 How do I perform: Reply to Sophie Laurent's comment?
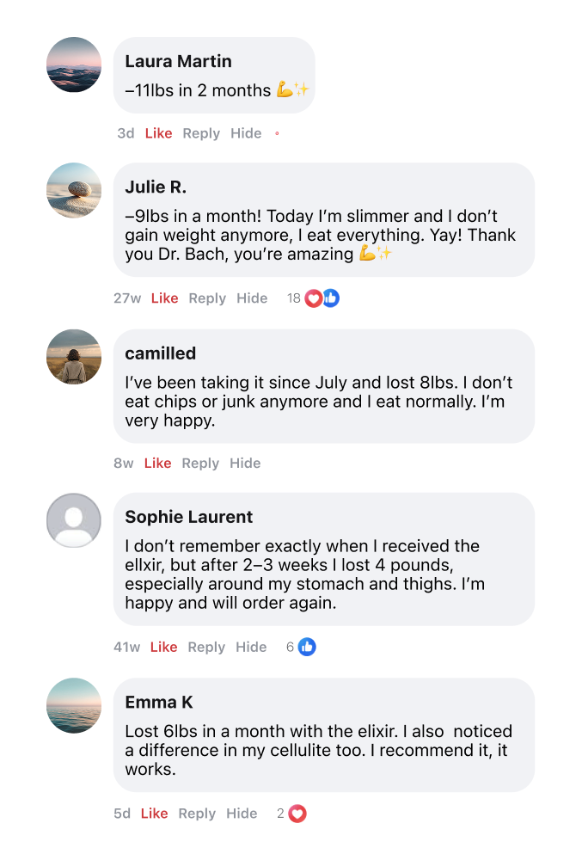tap(206, 647)
